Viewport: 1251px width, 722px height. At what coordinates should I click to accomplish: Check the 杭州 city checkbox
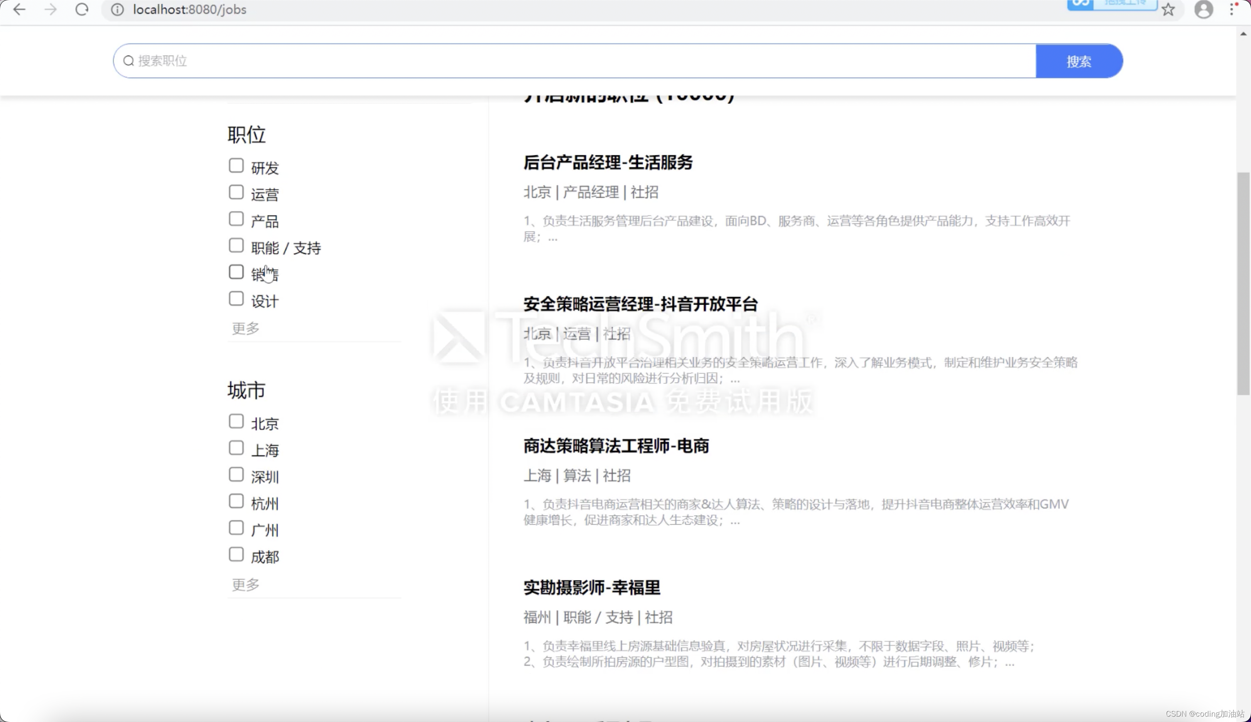(236, 501)
